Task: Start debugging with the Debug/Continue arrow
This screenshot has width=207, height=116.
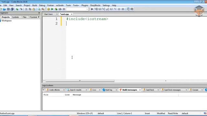Action: click(92, 9)
